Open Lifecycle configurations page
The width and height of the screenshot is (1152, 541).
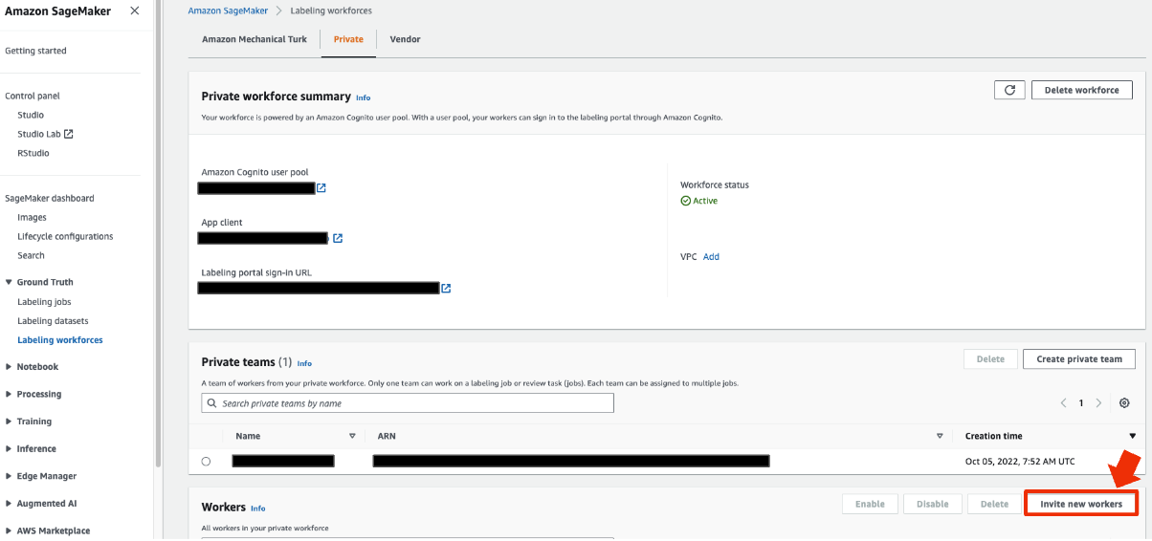(x=65, y=236)
